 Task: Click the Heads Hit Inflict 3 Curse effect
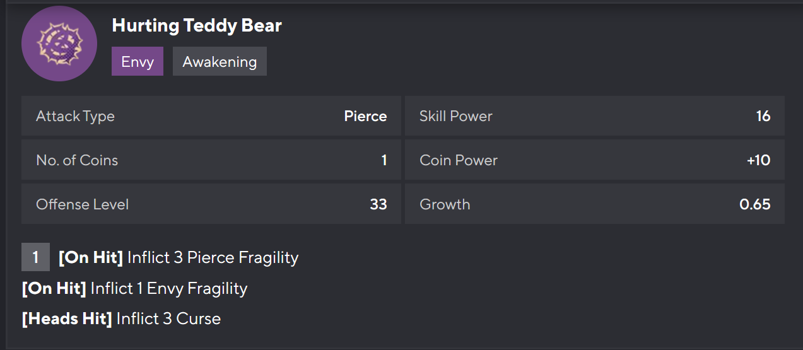122,318
